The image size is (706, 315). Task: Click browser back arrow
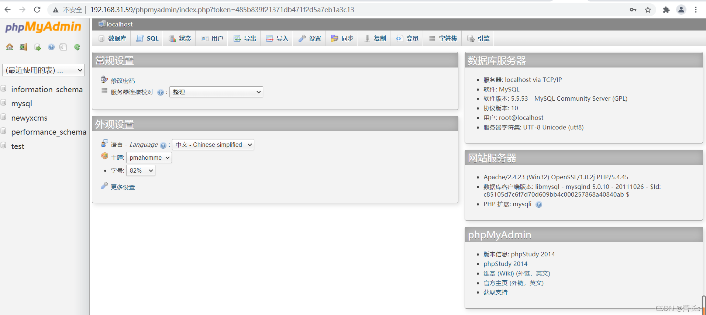[x=7, y=10]
